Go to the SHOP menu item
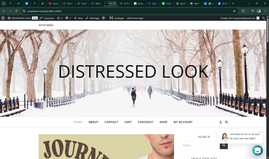This screenshot has height=159, width=269. pyautogui.click(x=163, y=122)
